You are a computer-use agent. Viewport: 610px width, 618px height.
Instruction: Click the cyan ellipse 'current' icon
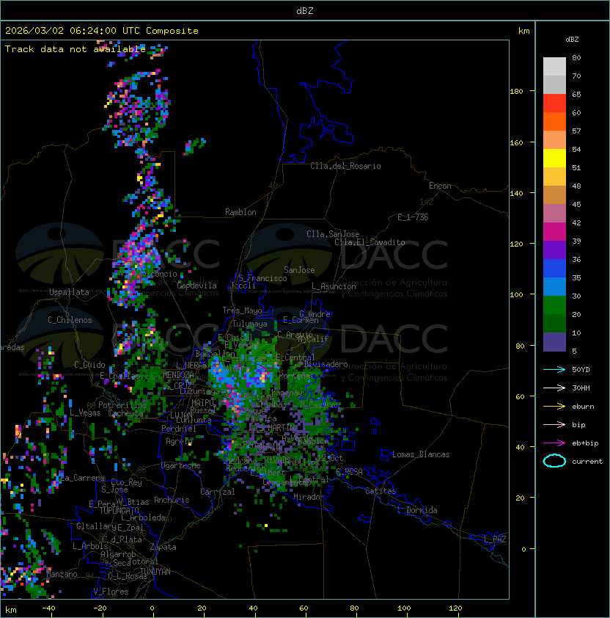pos(554,461)
